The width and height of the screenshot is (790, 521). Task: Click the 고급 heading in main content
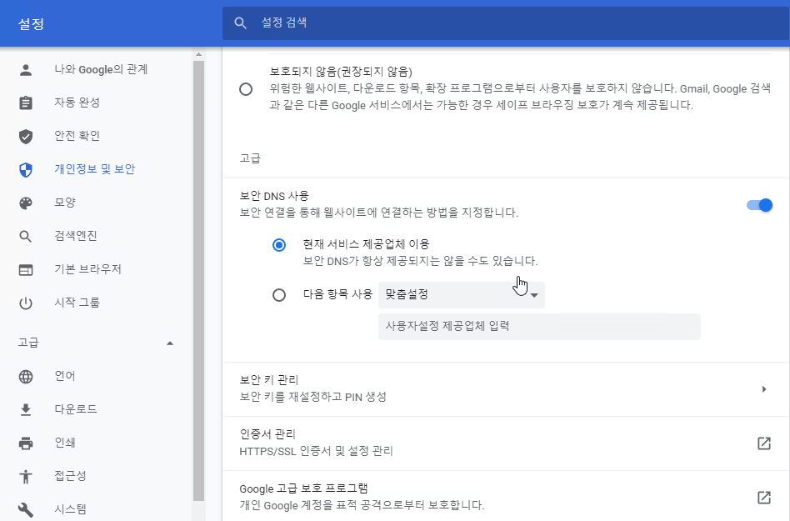(x=250, y=158)
